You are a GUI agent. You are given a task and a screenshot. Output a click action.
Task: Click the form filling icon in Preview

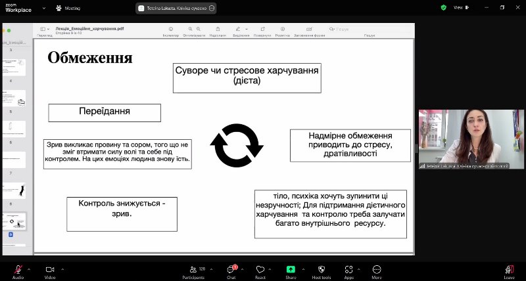pos(309,29)
